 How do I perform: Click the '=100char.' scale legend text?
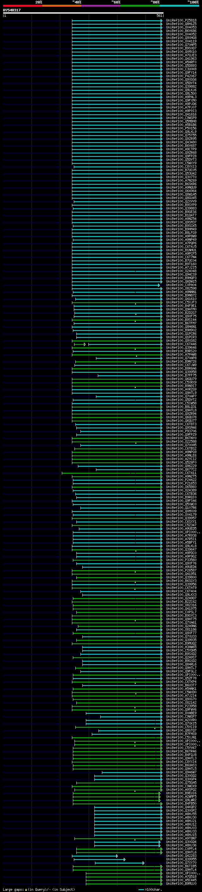[153, 889]
